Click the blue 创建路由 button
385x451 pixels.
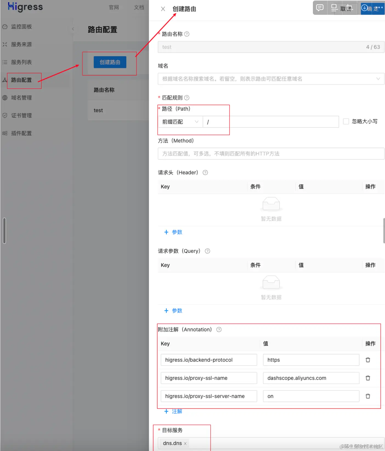[110, 62]
